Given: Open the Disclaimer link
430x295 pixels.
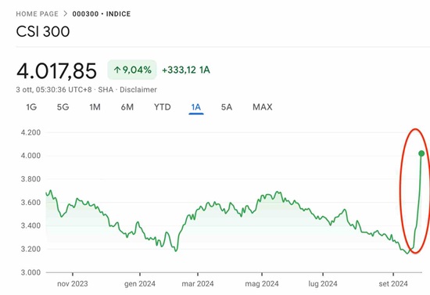Looking at the screenshot, I should (x=138, y=90).
